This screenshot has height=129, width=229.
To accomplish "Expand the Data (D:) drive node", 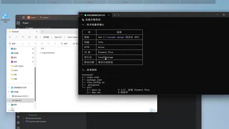I will [x=10, y=100].
